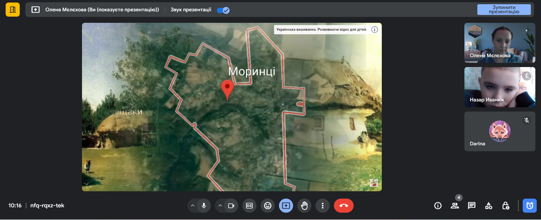Leave the call with red hang-up button

click(343, 206)
